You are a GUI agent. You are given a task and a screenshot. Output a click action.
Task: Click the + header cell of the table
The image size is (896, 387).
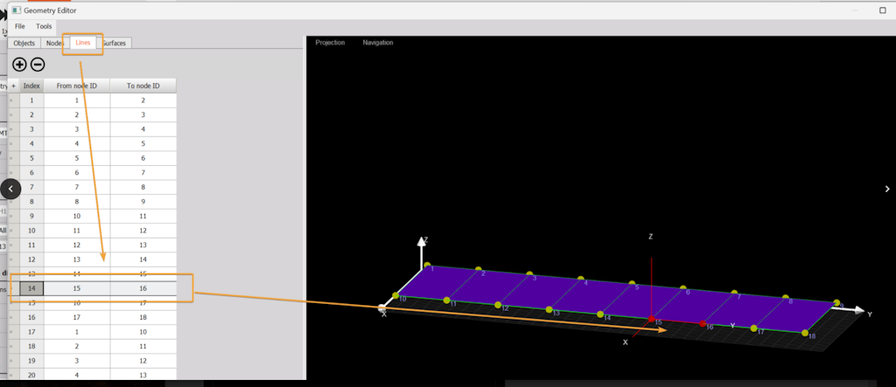[14, 86]
